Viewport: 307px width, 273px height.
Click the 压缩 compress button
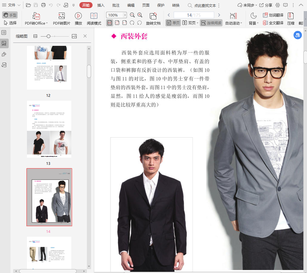pyautogui.click(x=291, y=19)
